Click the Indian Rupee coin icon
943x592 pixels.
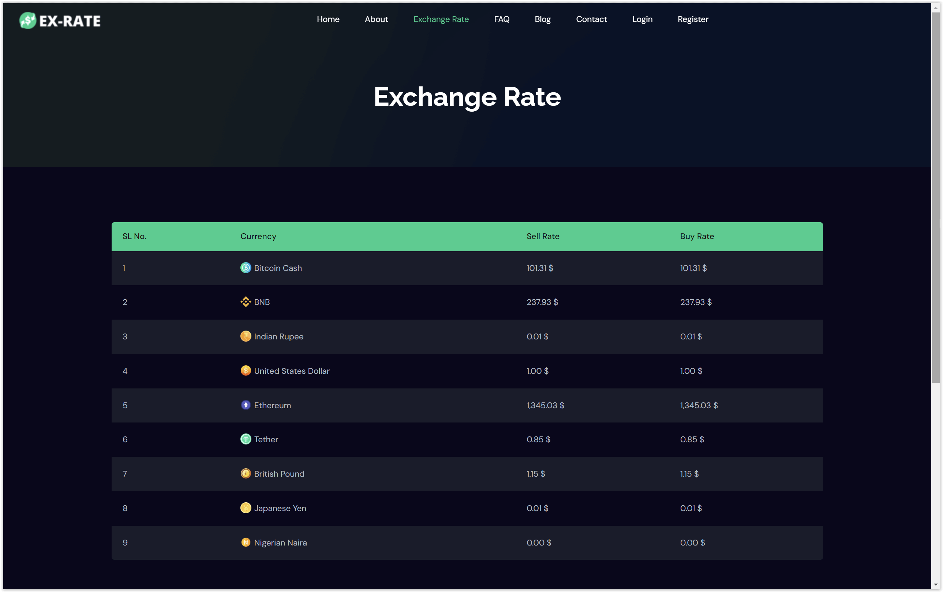click(245, 336)
